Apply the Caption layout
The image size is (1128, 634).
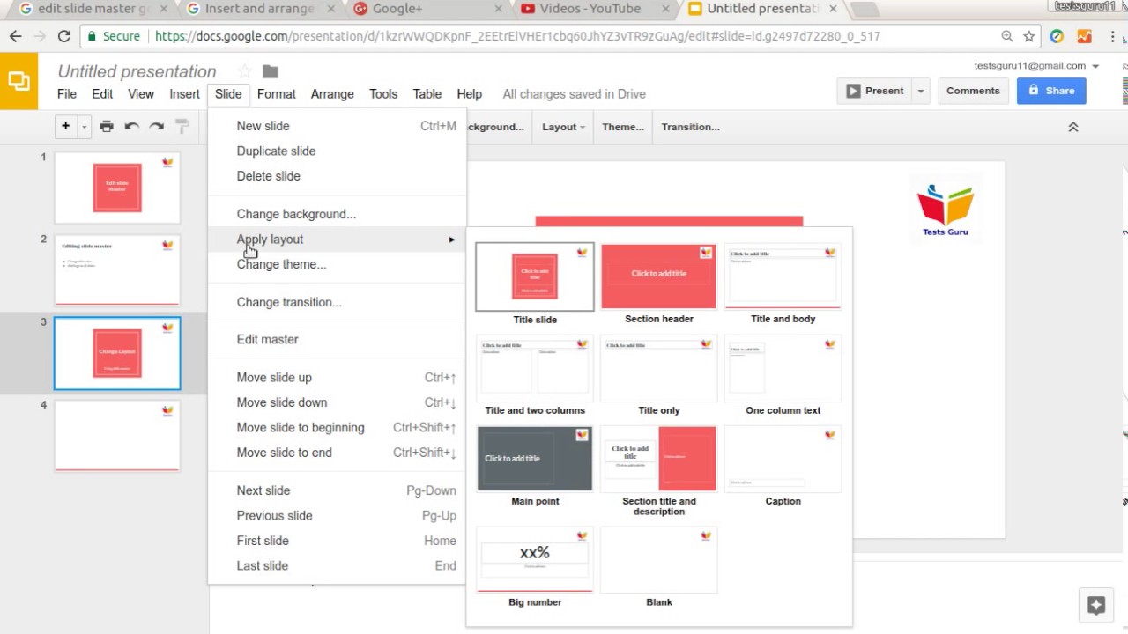(x=783, y=467)
